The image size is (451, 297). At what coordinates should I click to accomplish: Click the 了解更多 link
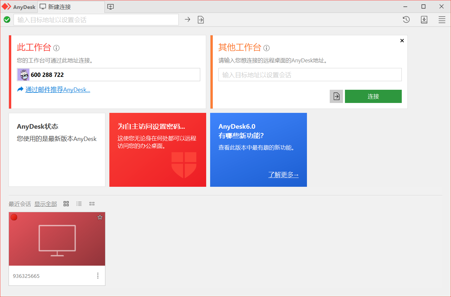[283, 175]
